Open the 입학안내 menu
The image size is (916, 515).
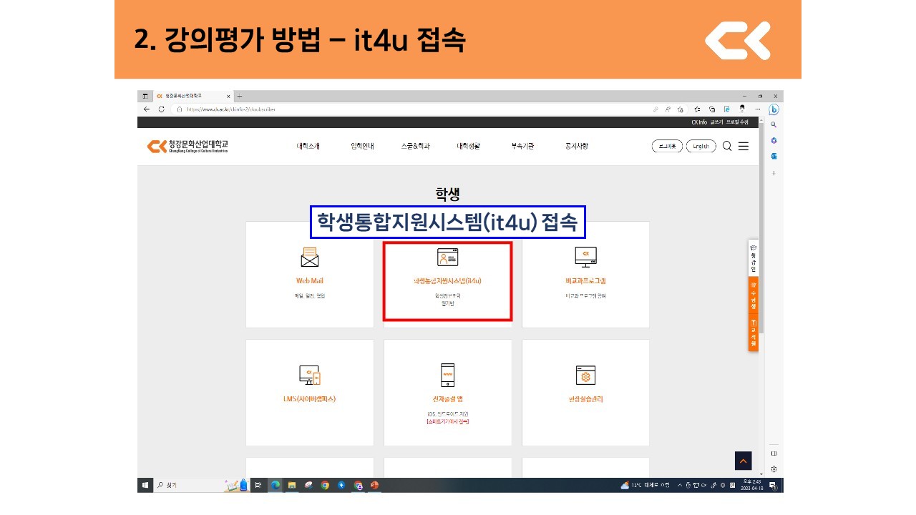[x=362, y=146]
